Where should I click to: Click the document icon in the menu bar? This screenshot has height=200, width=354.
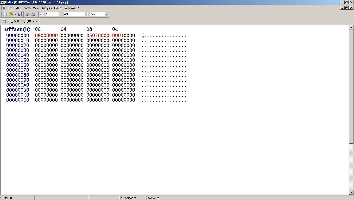(4, 8)
